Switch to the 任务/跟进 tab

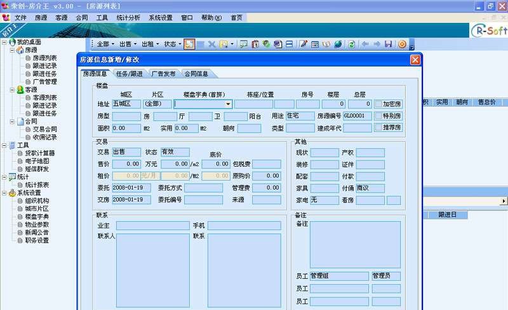point(129,74)
